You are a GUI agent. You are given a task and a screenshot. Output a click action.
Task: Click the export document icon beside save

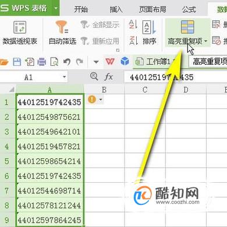click(30, 62)
